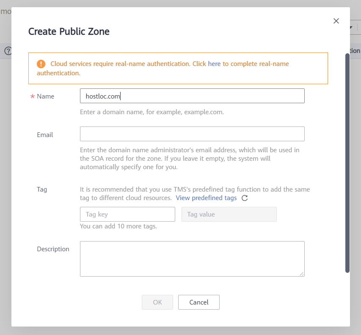Image resolution: width=361 pixels, height=335 pixels.
Task: Focus the Name field containing hostloc.com
Action: (x=192, y=96)
